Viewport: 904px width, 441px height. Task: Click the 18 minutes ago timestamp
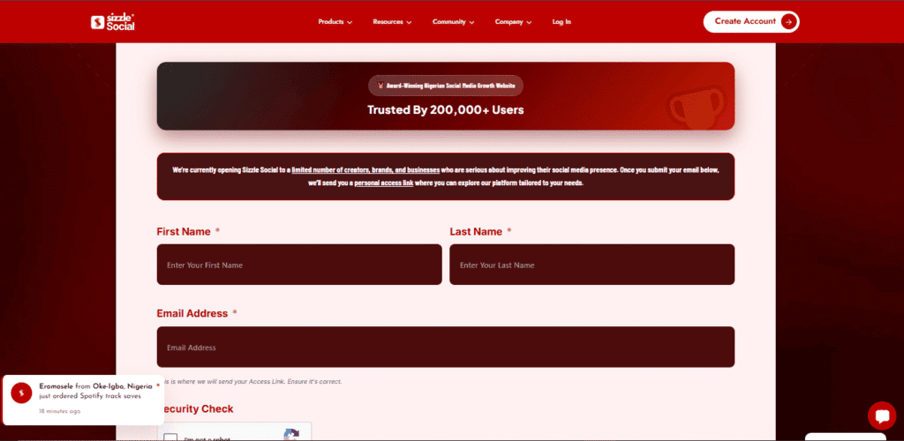click(59, 411)
